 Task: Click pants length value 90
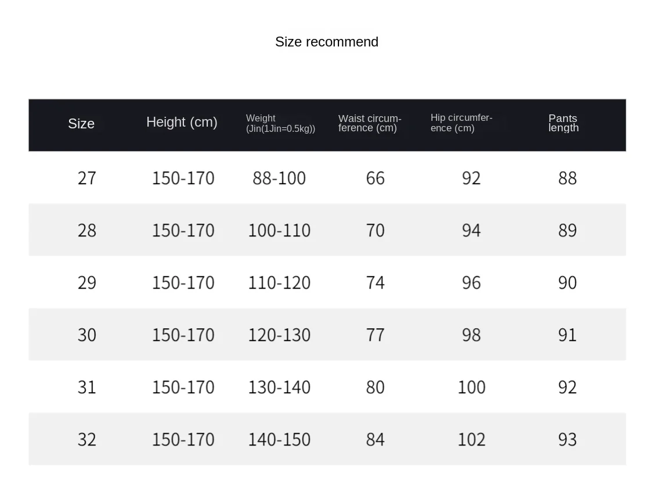click(568, 283)
